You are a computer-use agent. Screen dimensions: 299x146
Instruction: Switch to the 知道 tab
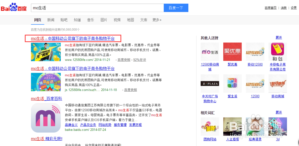coord(77,20)
